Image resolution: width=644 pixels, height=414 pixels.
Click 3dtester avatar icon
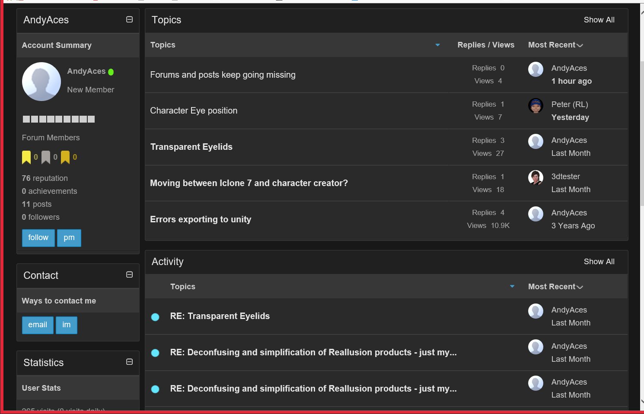[536, 177]
